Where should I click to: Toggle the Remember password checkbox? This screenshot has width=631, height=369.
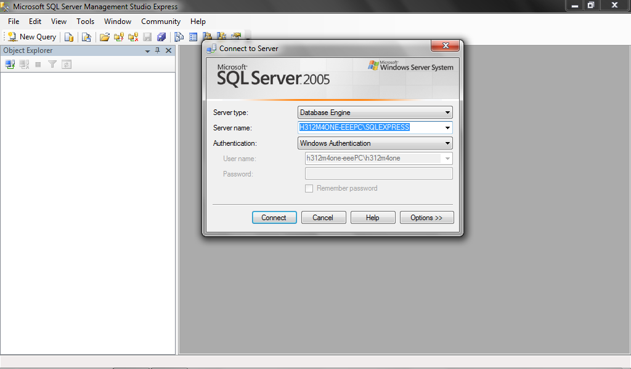click(x=309, y=188)
